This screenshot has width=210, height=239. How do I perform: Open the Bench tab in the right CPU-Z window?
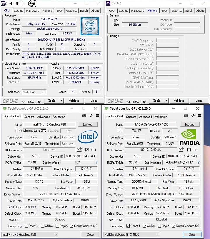click(x=189, y=11)
